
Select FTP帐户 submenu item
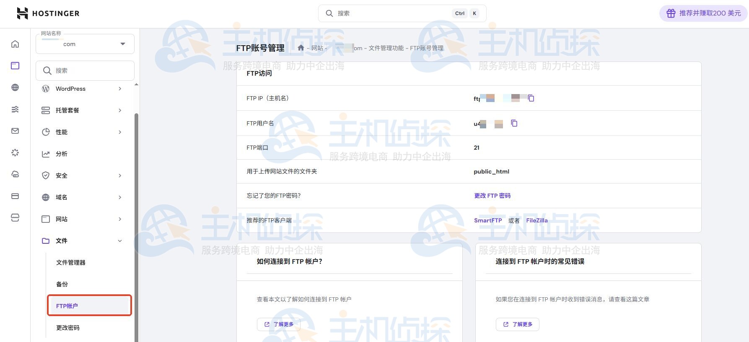[x=89, y=306]
